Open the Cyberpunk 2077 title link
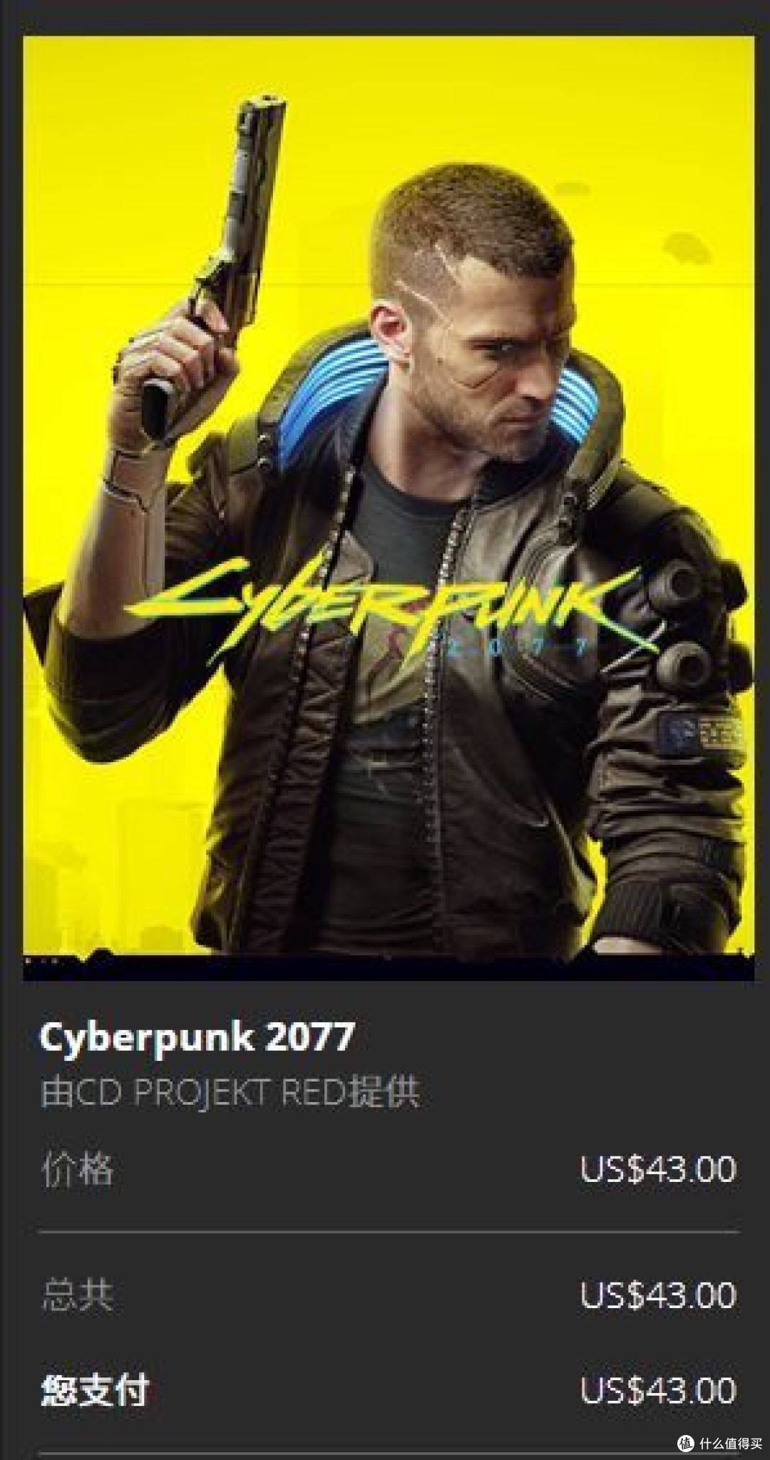 pyautogui.click(x=197, y=1037)
